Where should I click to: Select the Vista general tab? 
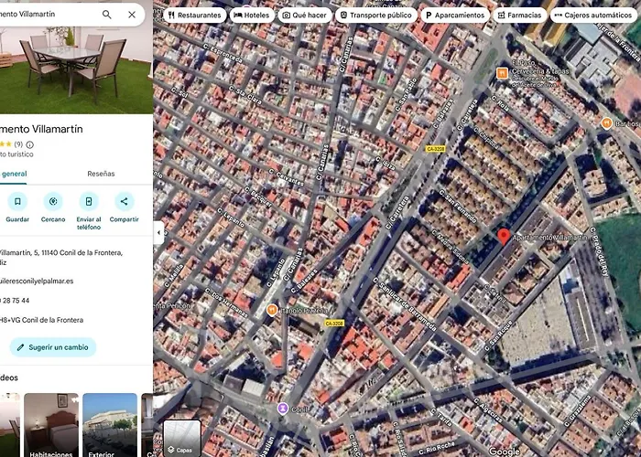[x=13, y=174]
